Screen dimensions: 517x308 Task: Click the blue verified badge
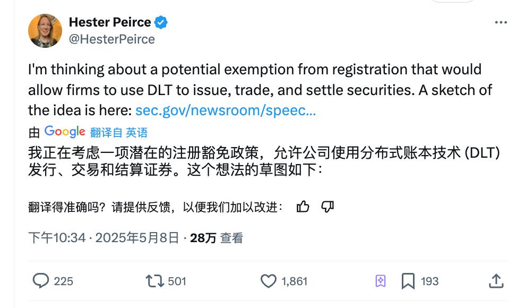[161, 22]
